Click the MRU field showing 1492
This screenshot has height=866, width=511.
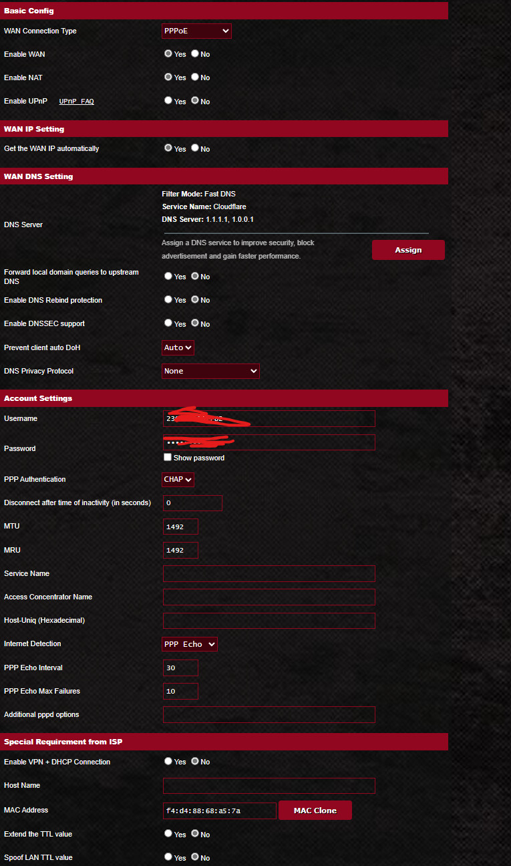click(x=180, y=550)
